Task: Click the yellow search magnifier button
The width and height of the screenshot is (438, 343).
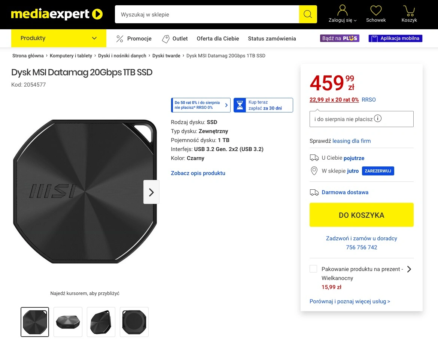Action: tap(308, 14)
